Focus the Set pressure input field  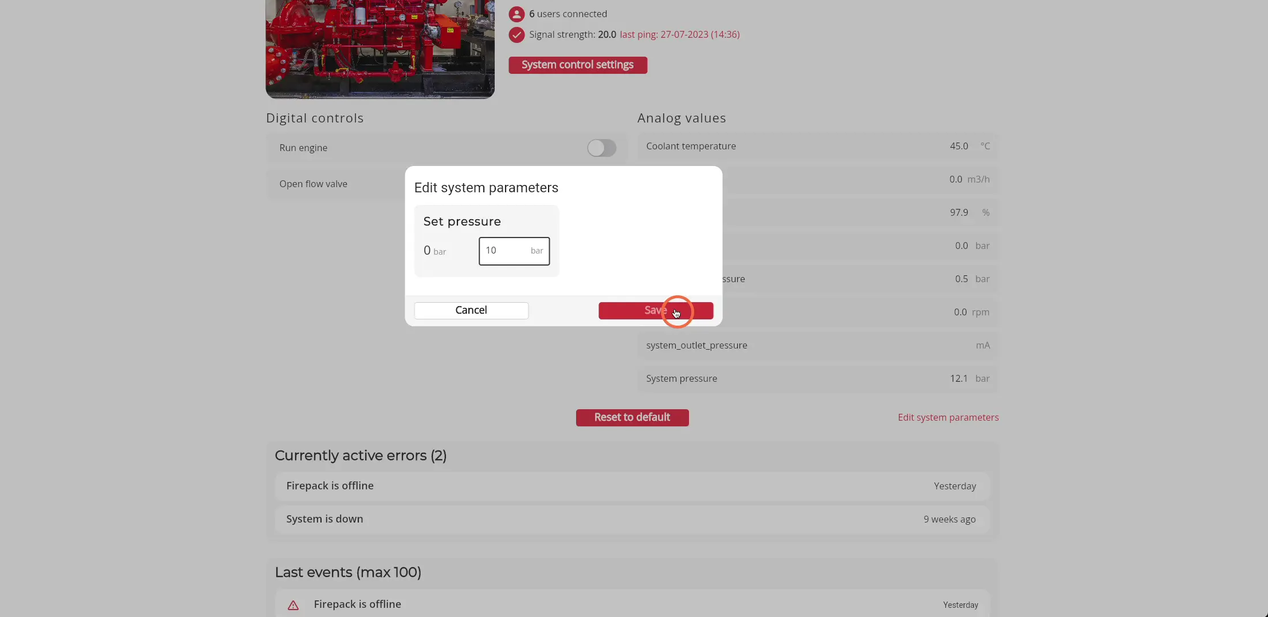(x=514, y=251)
